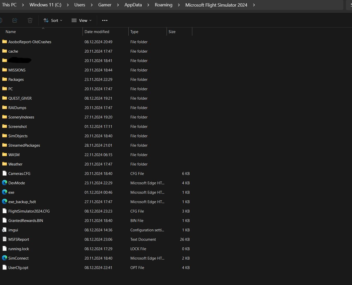Expand chevron after Microsoft Flight Simulator 2024
This screenshot has height=285, width=352.
[x=254, y=5]
